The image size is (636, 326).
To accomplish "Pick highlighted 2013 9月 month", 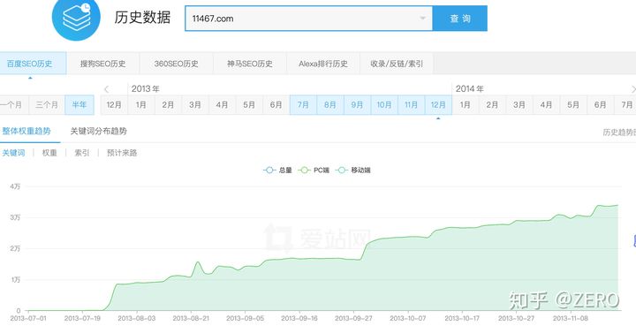I will tap(357, 105).
